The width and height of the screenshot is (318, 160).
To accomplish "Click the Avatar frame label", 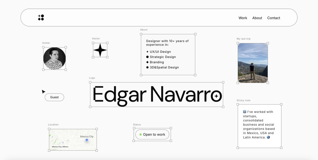I will [x=46, y=43].
